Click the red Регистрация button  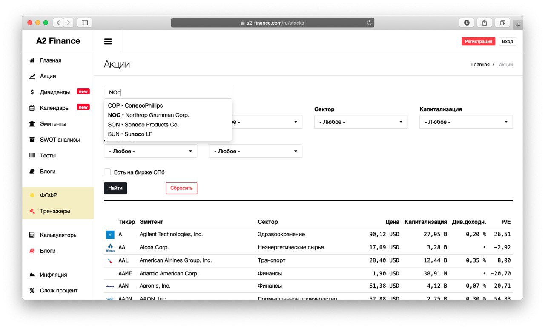tap(478, 41)
